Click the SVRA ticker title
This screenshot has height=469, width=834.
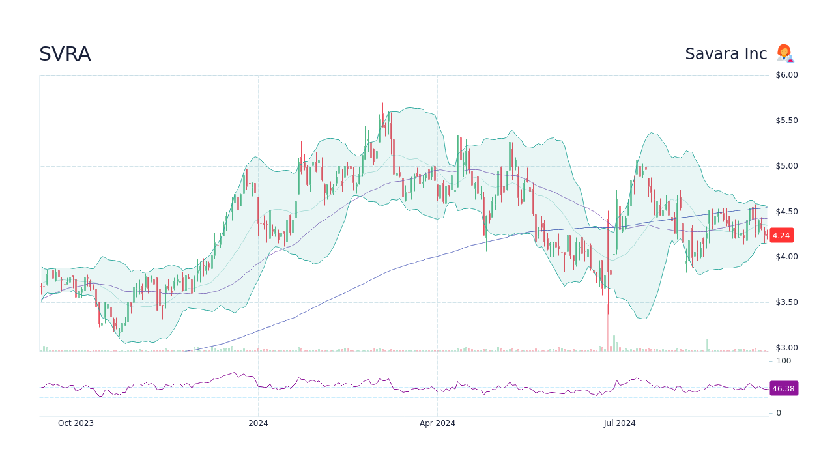[x=65, y=54]
